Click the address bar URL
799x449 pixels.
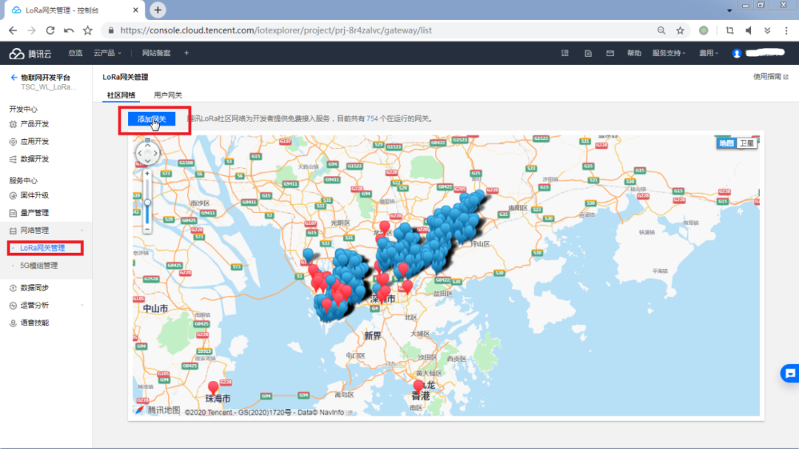276,30
